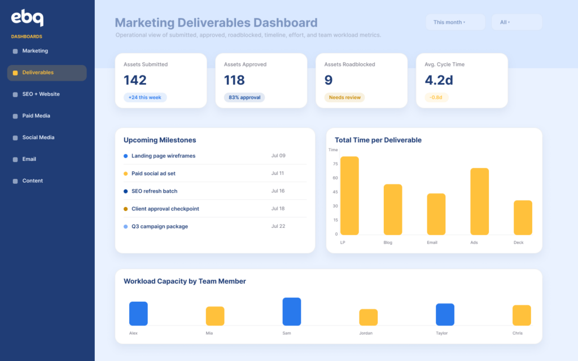Select the Ads bar in time chart
The height and width of the screenshot is (361, 578).
tap(480, 201)
